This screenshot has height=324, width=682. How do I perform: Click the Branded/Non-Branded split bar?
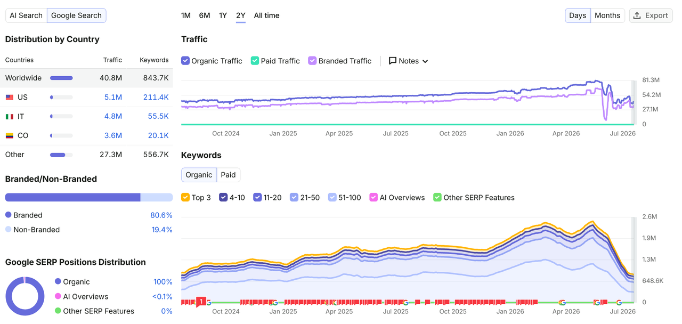pos(89,197)
